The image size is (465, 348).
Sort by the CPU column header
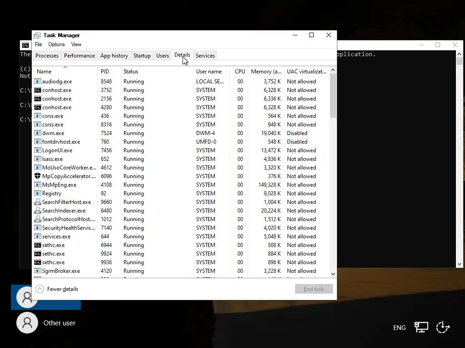coord(239,72)
